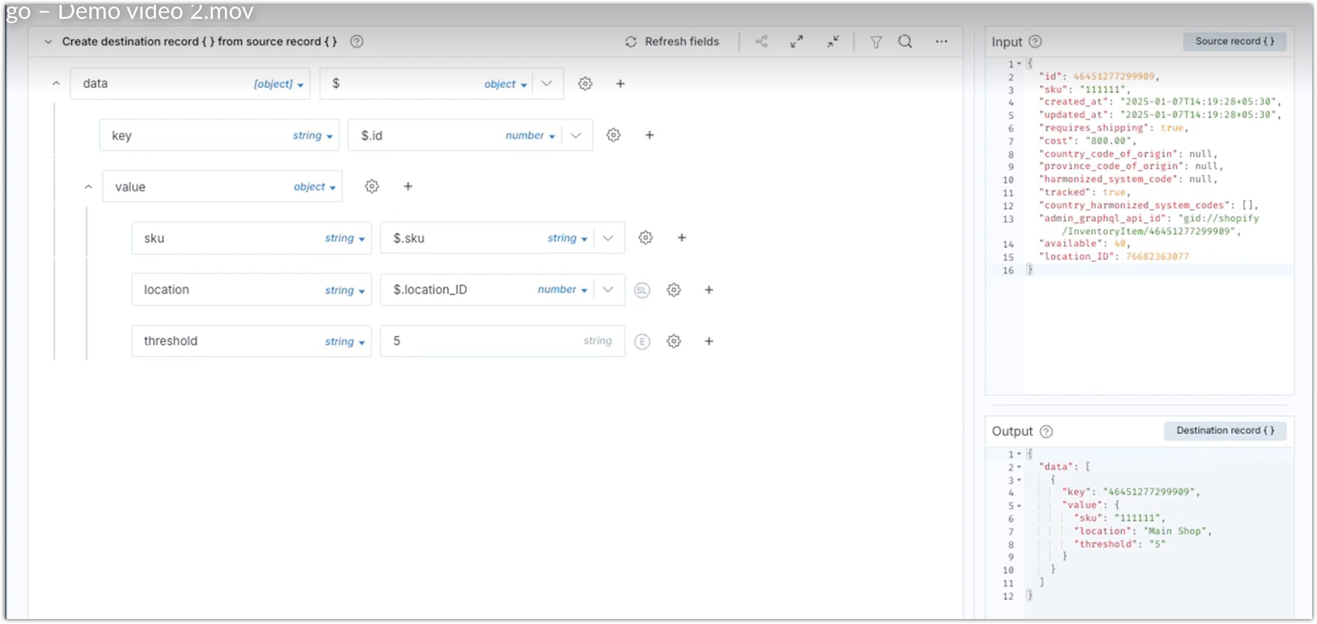Open source field chevron for $.location_ID
Viewport: 1317px width, 624px height.
(608, 290)
